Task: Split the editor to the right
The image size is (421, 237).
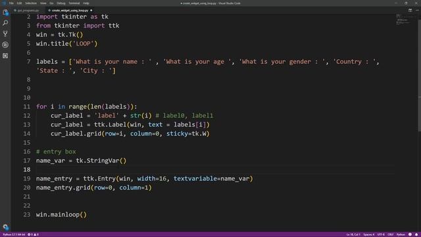Action: pyautogui.click(x=410, y=11)
